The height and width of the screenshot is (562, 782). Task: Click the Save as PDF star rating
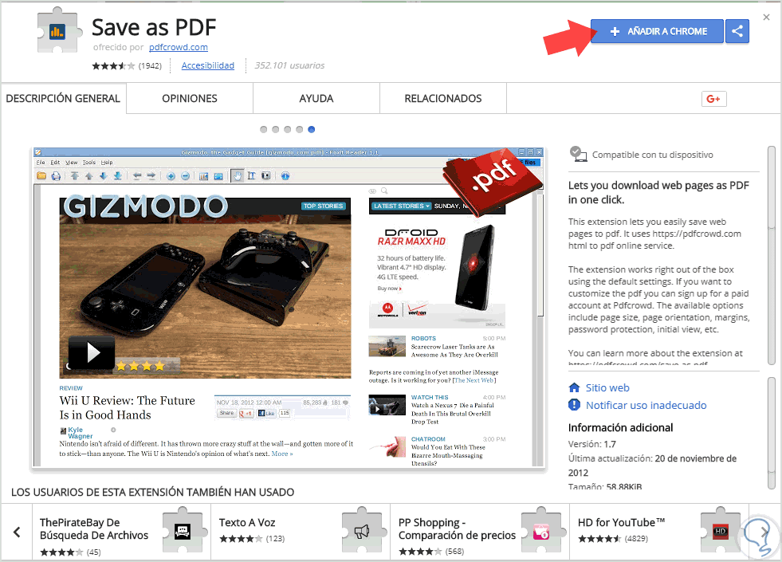[x=113, y=66]
